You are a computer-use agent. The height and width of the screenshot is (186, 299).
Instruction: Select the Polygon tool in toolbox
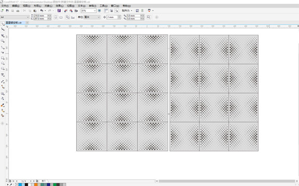(x=3, y=69)
